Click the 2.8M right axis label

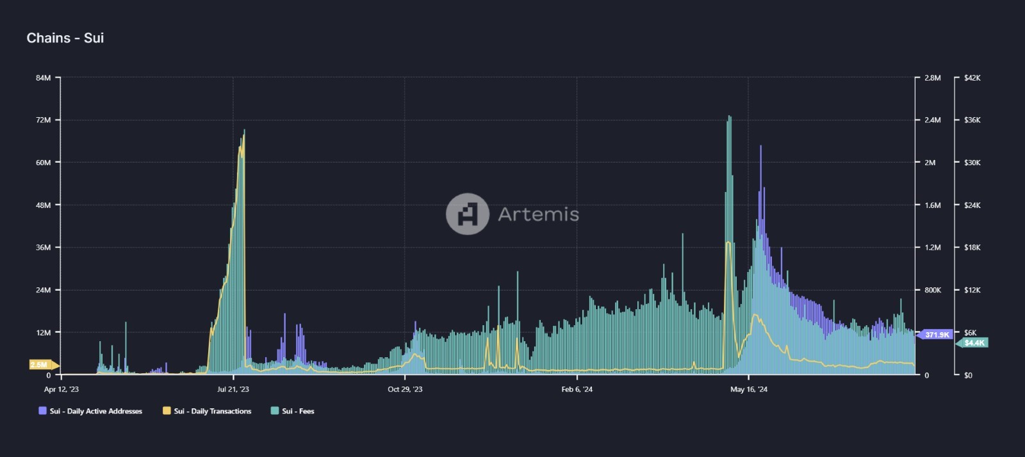tap(933, 78)
